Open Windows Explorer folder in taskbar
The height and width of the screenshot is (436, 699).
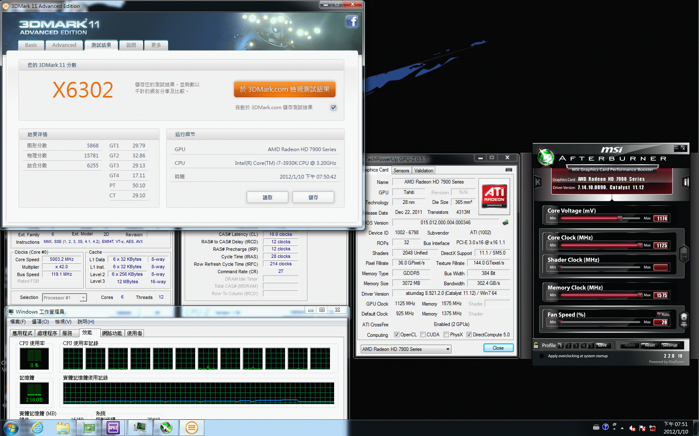click(63, 428)
